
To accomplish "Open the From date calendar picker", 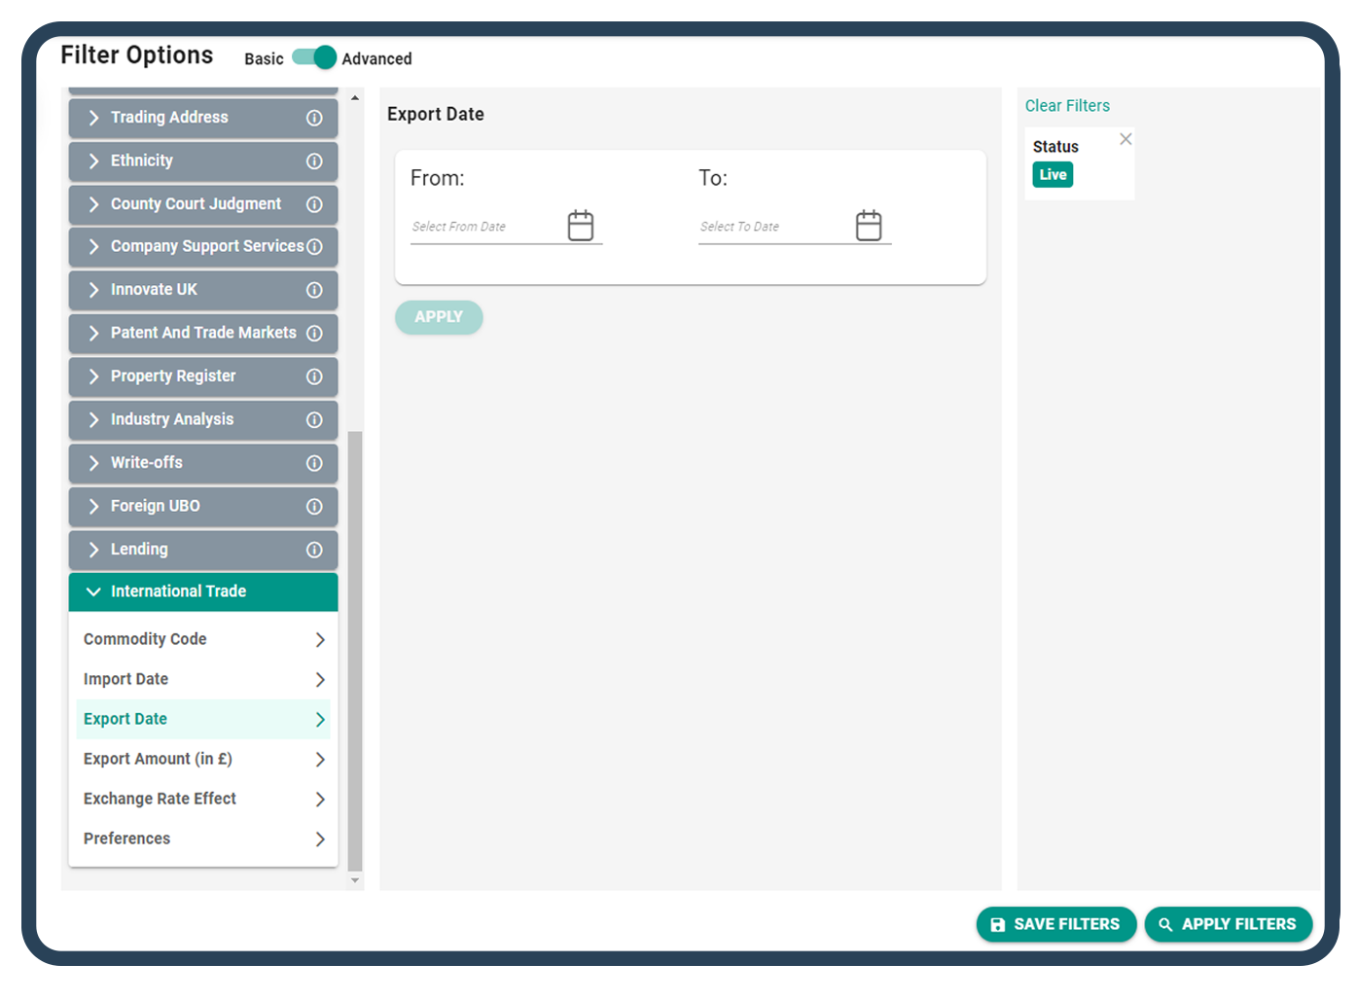I will 581,225.
